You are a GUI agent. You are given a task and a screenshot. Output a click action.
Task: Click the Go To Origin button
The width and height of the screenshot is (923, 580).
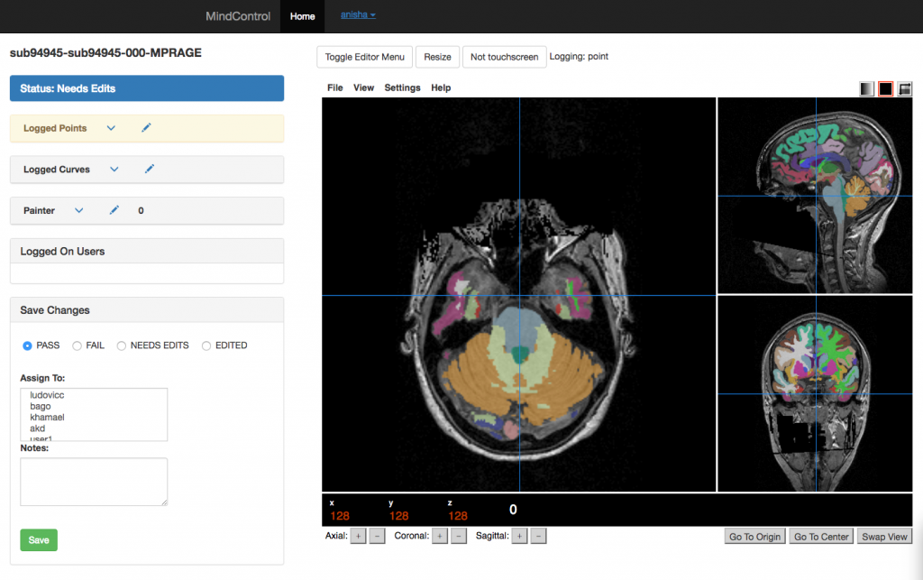pyautogui.click(x=754, y=536)
